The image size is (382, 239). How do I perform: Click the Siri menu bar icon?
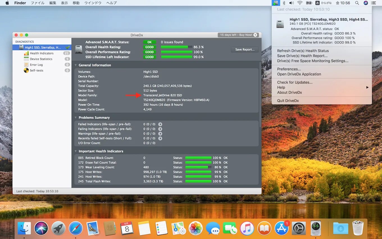tap(366, 3)
